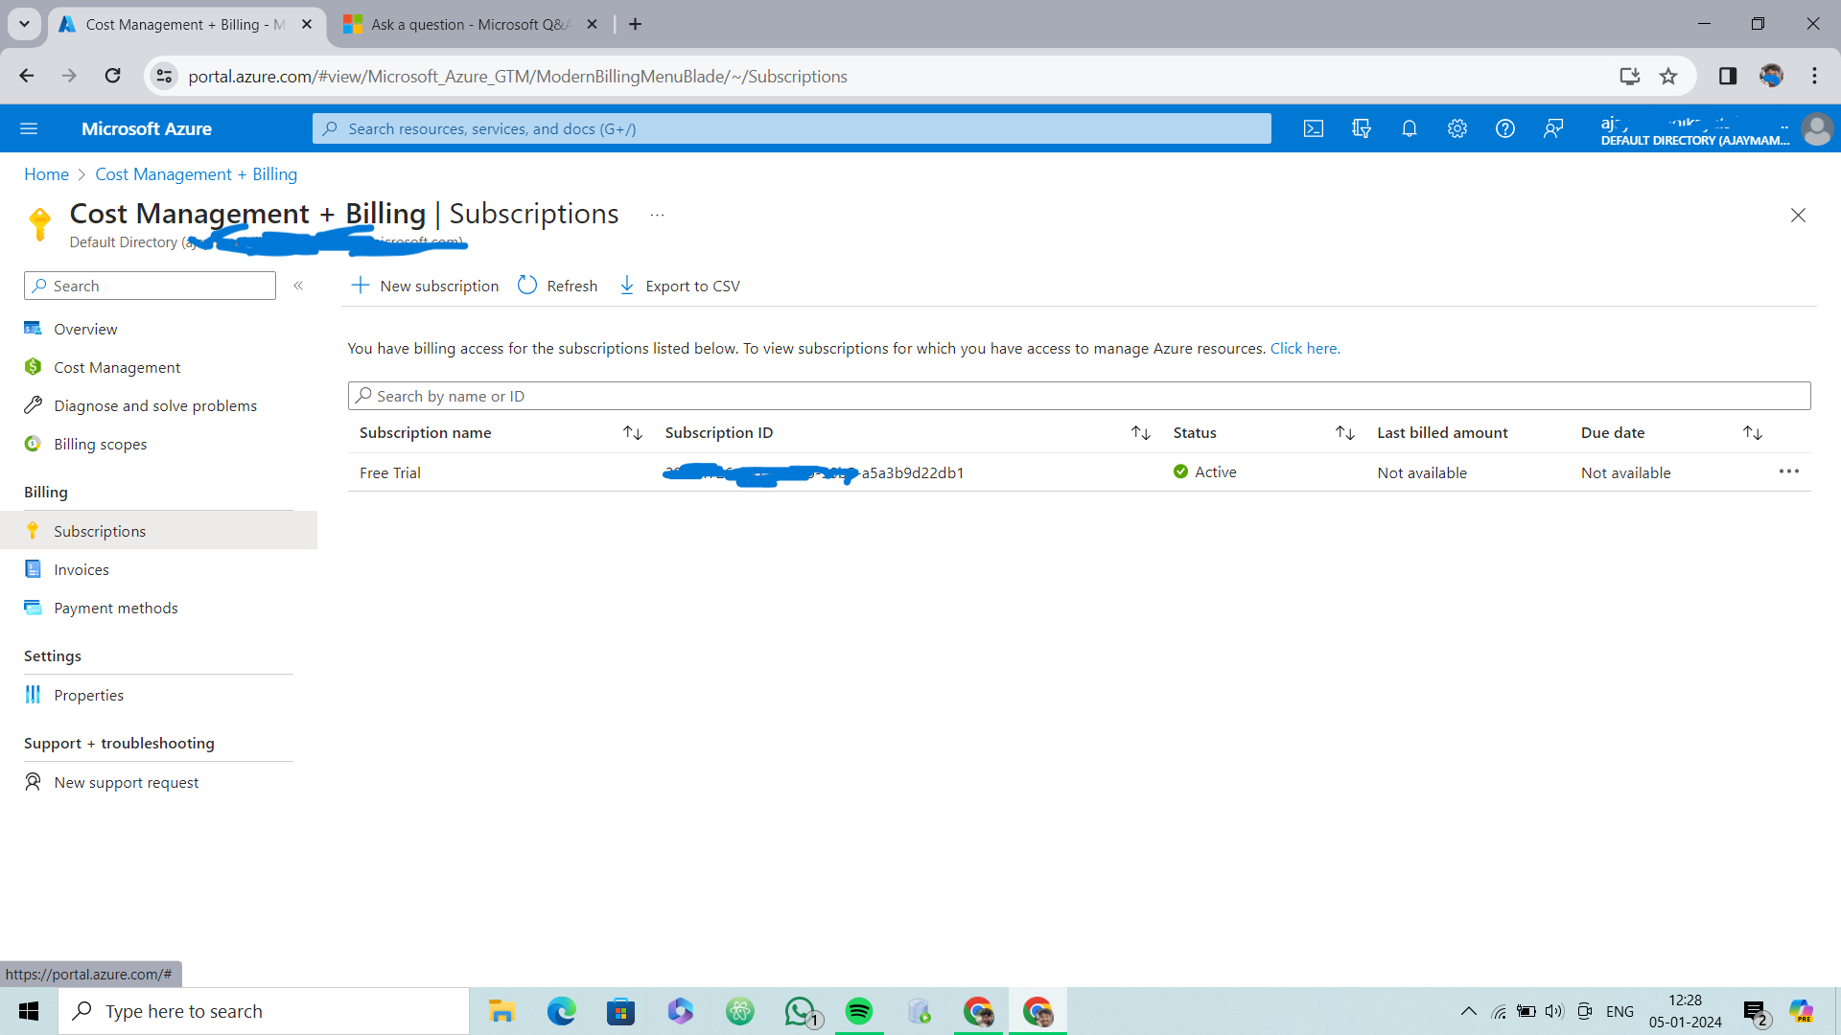This screenshot has height=1035, width=1841.
Task: Open Microsoft Store from the taskbar
Action: pos(620,1011)
